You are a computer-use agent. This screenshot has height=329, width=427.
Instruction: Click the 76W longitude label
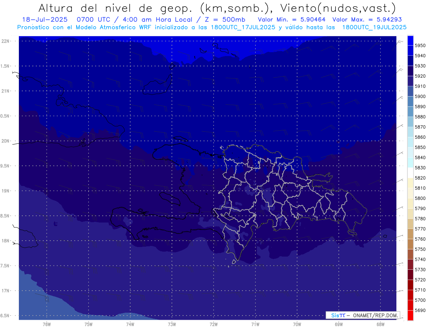click(47, 324)
